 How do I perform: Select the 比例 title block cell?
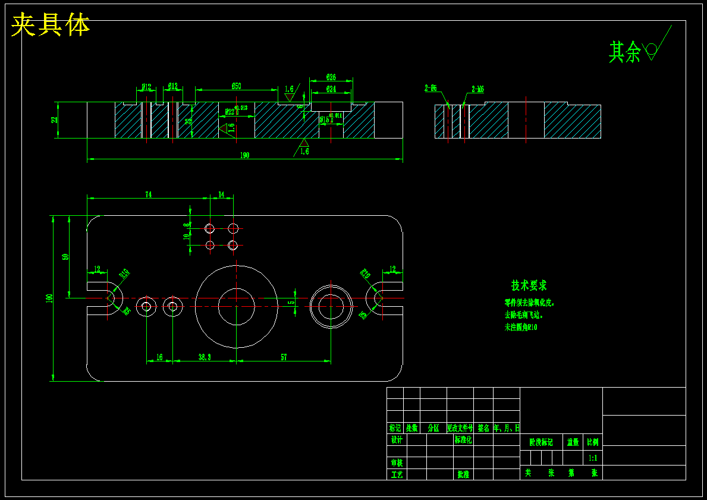pos(593,443)
